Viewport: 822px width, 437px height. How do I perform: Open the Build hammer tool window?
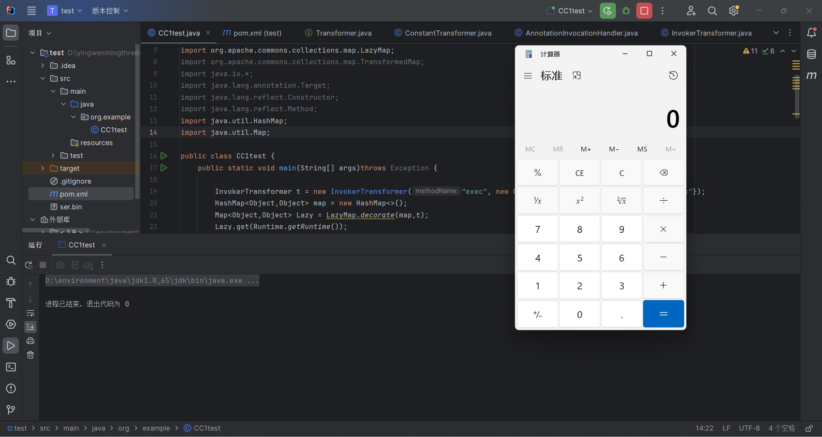11,303
